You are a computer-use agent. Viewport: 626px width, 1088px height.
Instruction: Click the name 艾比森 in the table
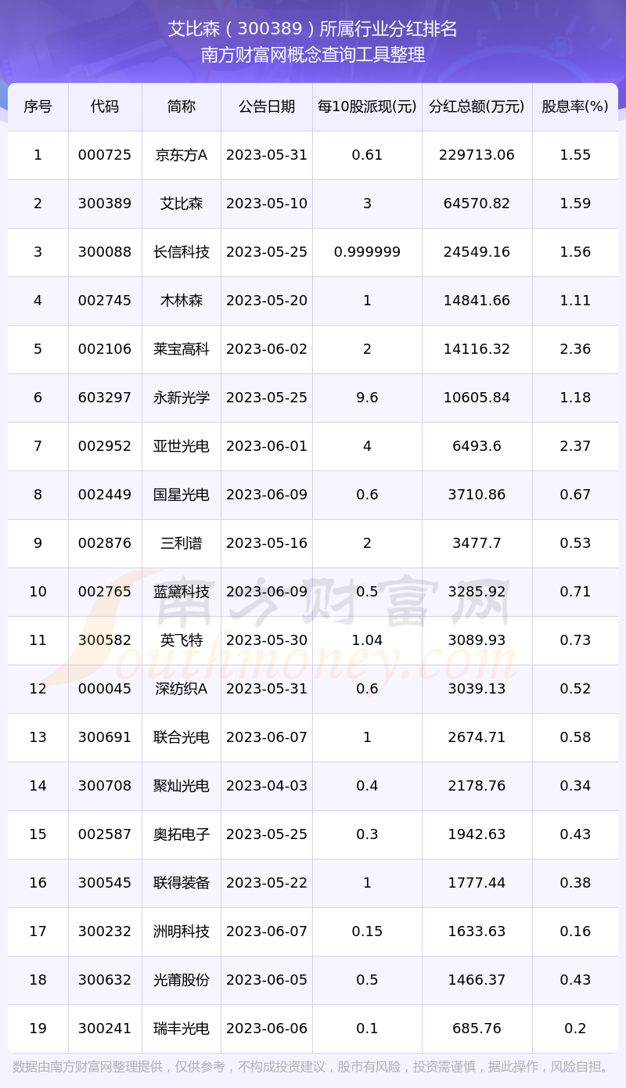182,204
